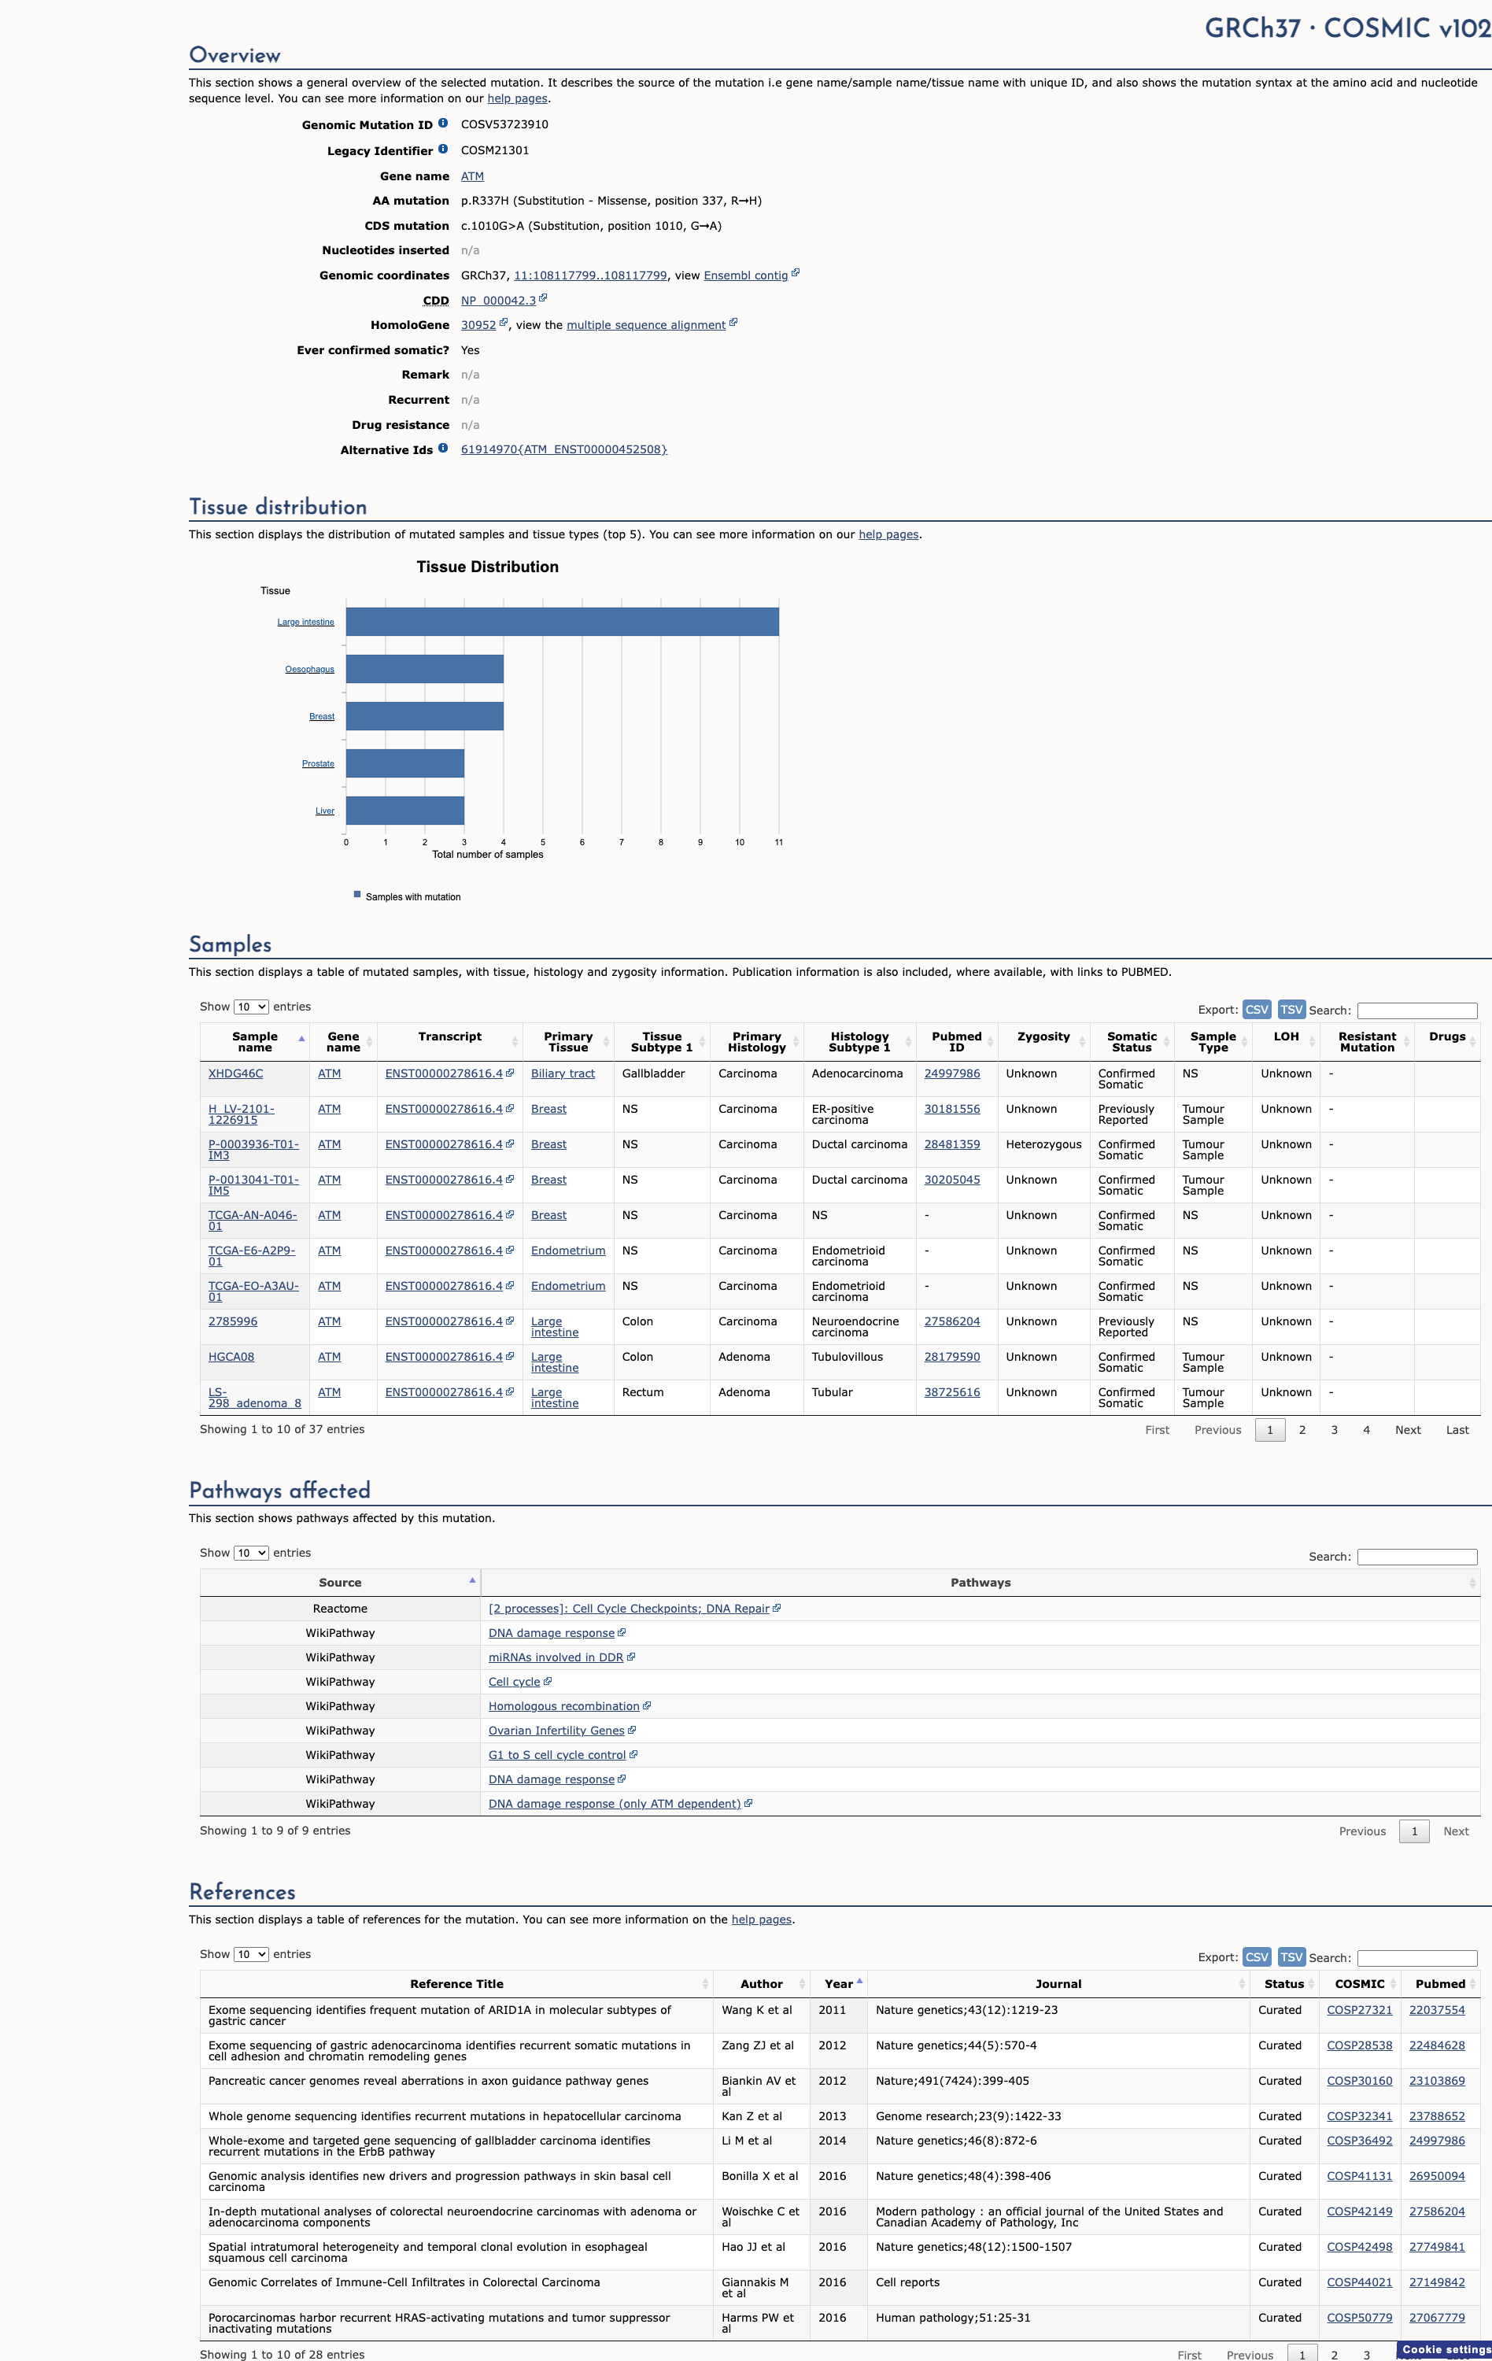The height and width of the screenshot is (2361, 1492).
Task: Sort References by Year
Action: tap(839, 1985)
